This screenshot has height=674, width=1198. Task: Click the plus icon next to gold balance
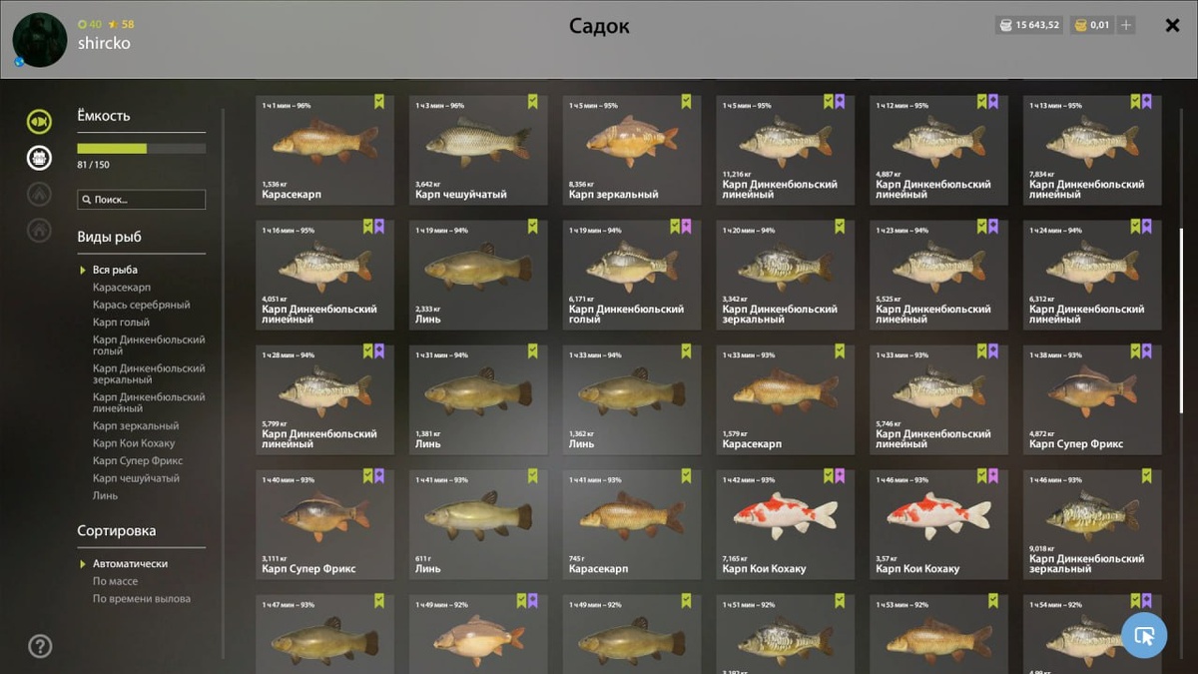pyautogui.click(x=1126, y=25)
